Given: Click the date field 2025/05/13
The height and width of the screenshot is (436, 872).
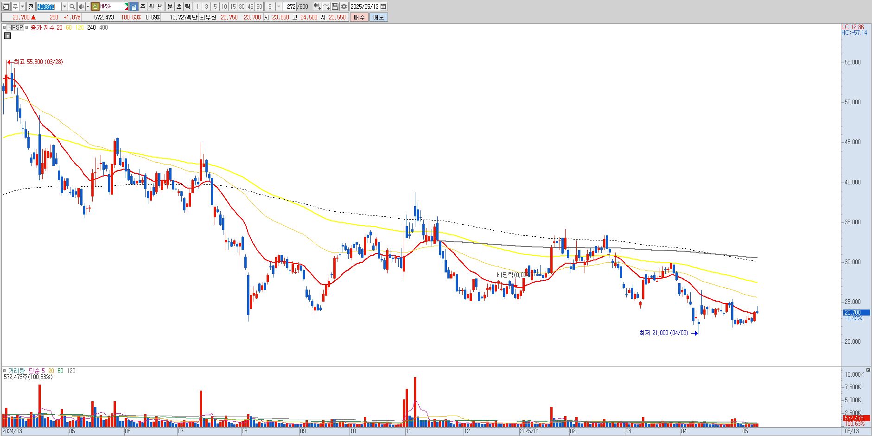Looking at the screenshot, I should click(364, 6).
